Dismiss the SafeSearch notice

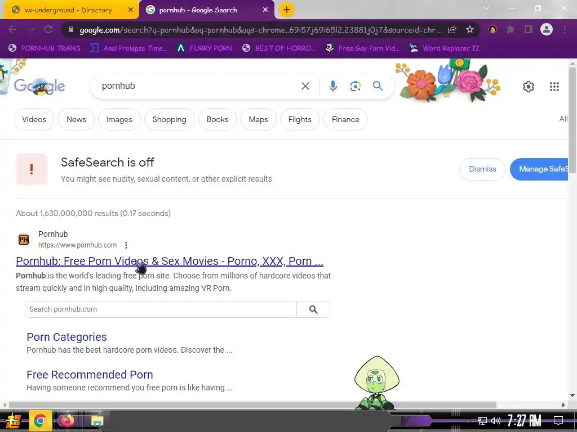click(x=482, y=169)
